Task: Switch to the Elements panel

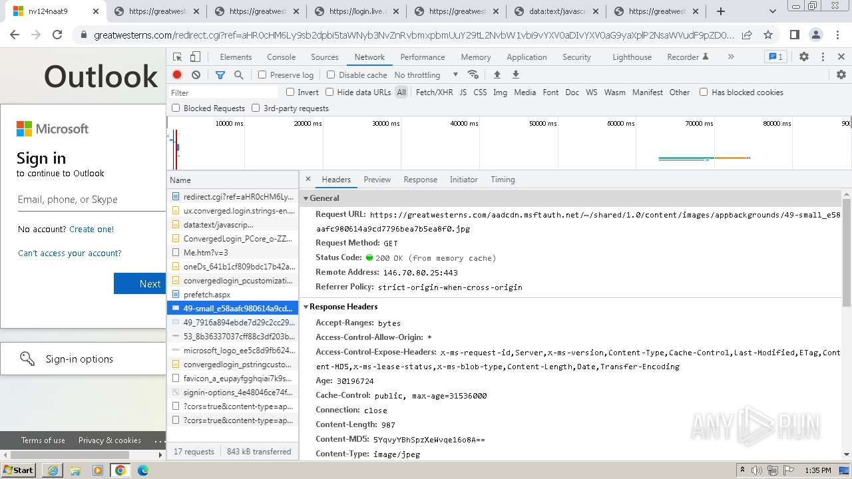Action: 236,57
